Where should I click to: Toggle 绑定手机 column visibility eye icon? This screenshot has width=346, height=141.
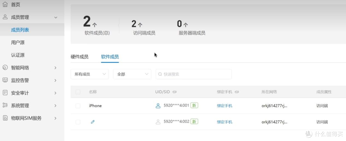[237, 92]
